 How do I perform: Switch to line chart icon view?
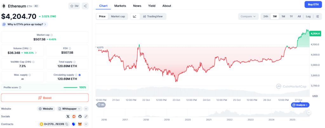(135, 16)
